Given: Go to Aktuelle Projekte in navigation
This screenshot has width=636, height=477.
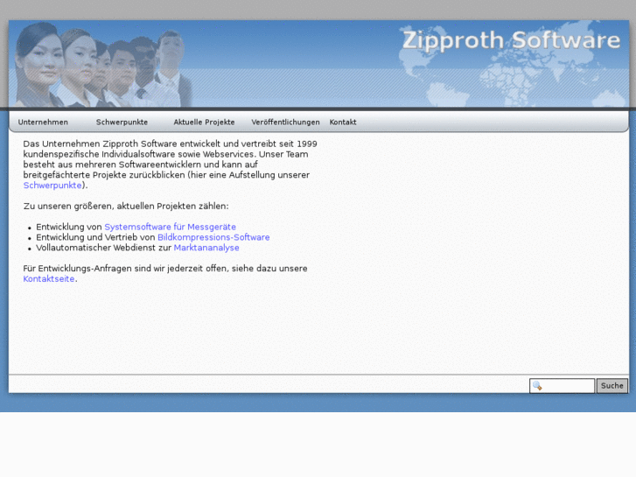Looking at the screenshot, I should (204, 123).
